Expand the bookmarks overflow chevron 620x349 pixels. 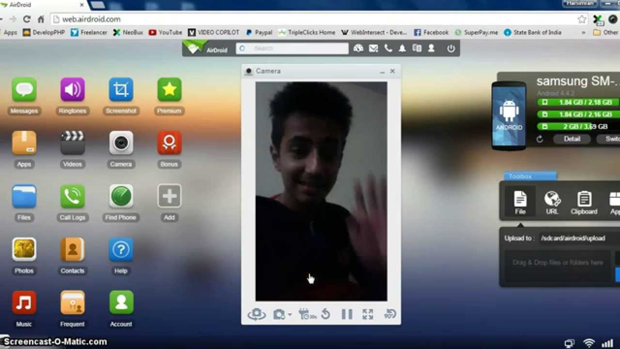tap(583, 32)
